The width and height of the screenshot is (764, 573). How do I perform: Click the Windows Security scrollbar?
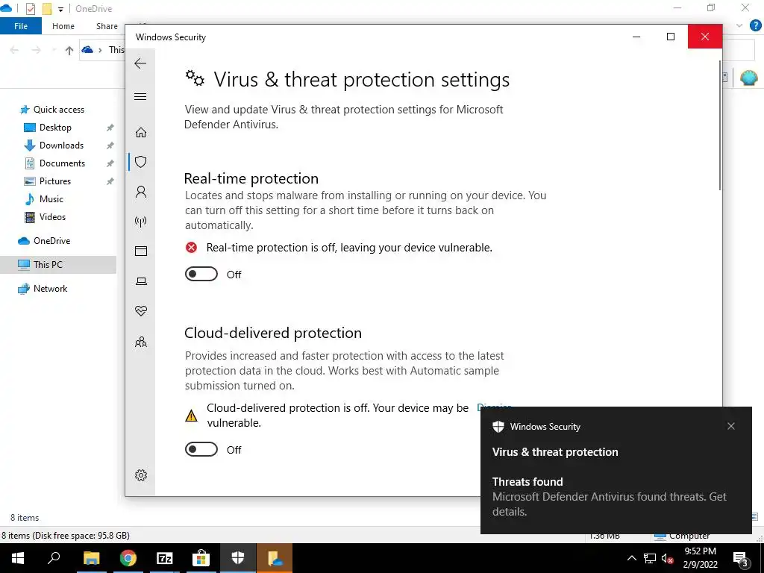(720, 125)
